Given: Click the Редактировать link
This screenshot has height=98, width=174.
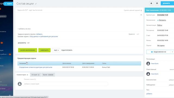Looking at the screenshot, I should point(67,50).
